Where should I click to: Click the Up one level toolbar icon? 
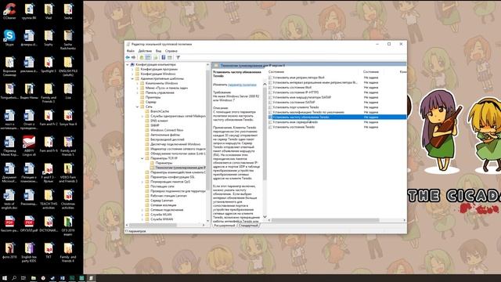tap(142, 57)
